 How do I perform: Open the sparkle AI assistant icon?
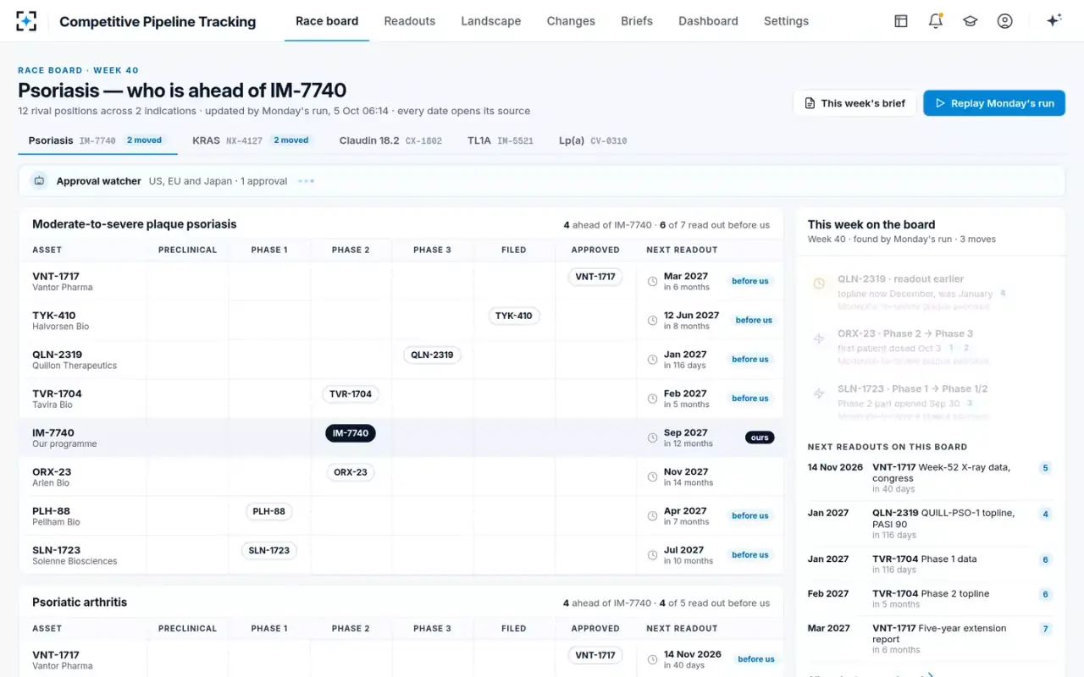coord(1054,21)
